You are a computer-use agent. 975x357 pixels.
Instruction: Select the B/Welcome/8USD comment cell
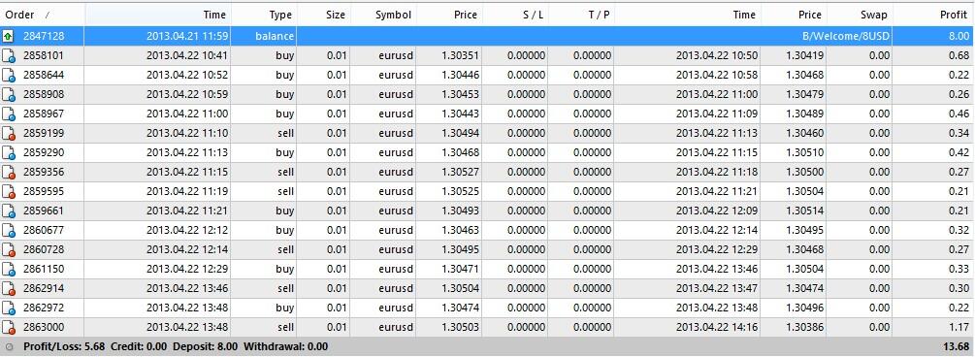click(846, 36)
